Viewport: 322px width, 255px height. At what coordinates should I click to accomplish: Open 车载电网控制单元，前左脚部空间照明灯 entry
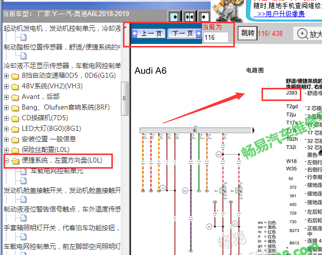coord(62,246)
